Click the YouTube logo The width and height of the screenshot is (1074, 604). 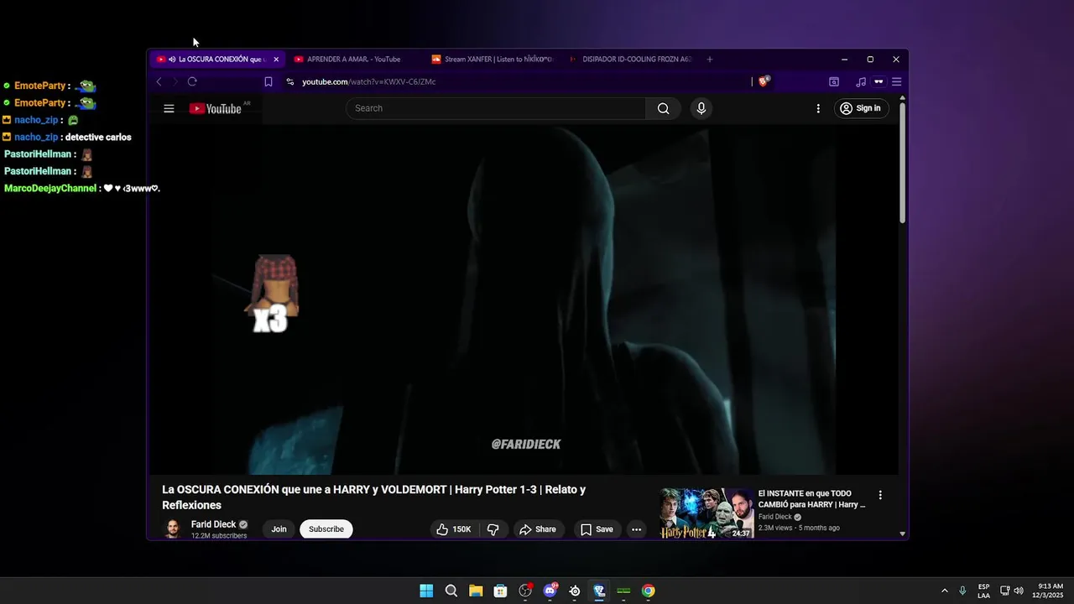pyautogui.click(x=216, y=108)
